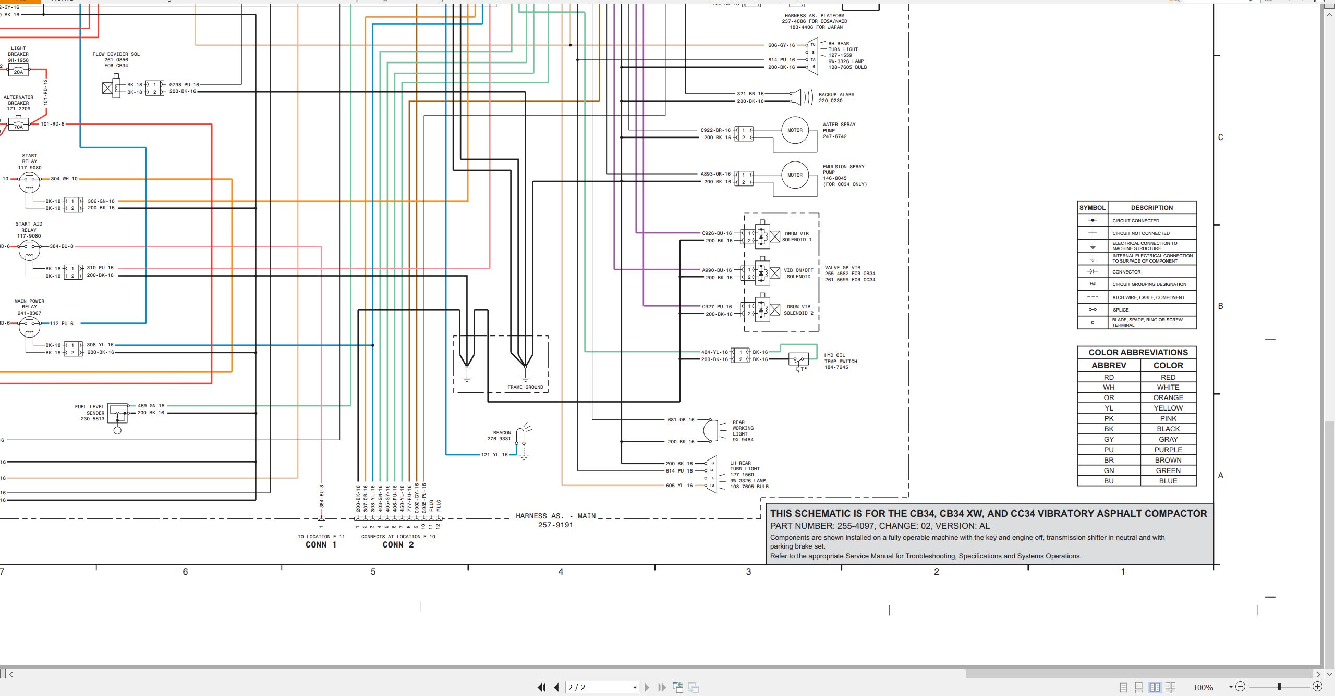Click the HYD OIL TEMP SWITCH label

[840, 358]
